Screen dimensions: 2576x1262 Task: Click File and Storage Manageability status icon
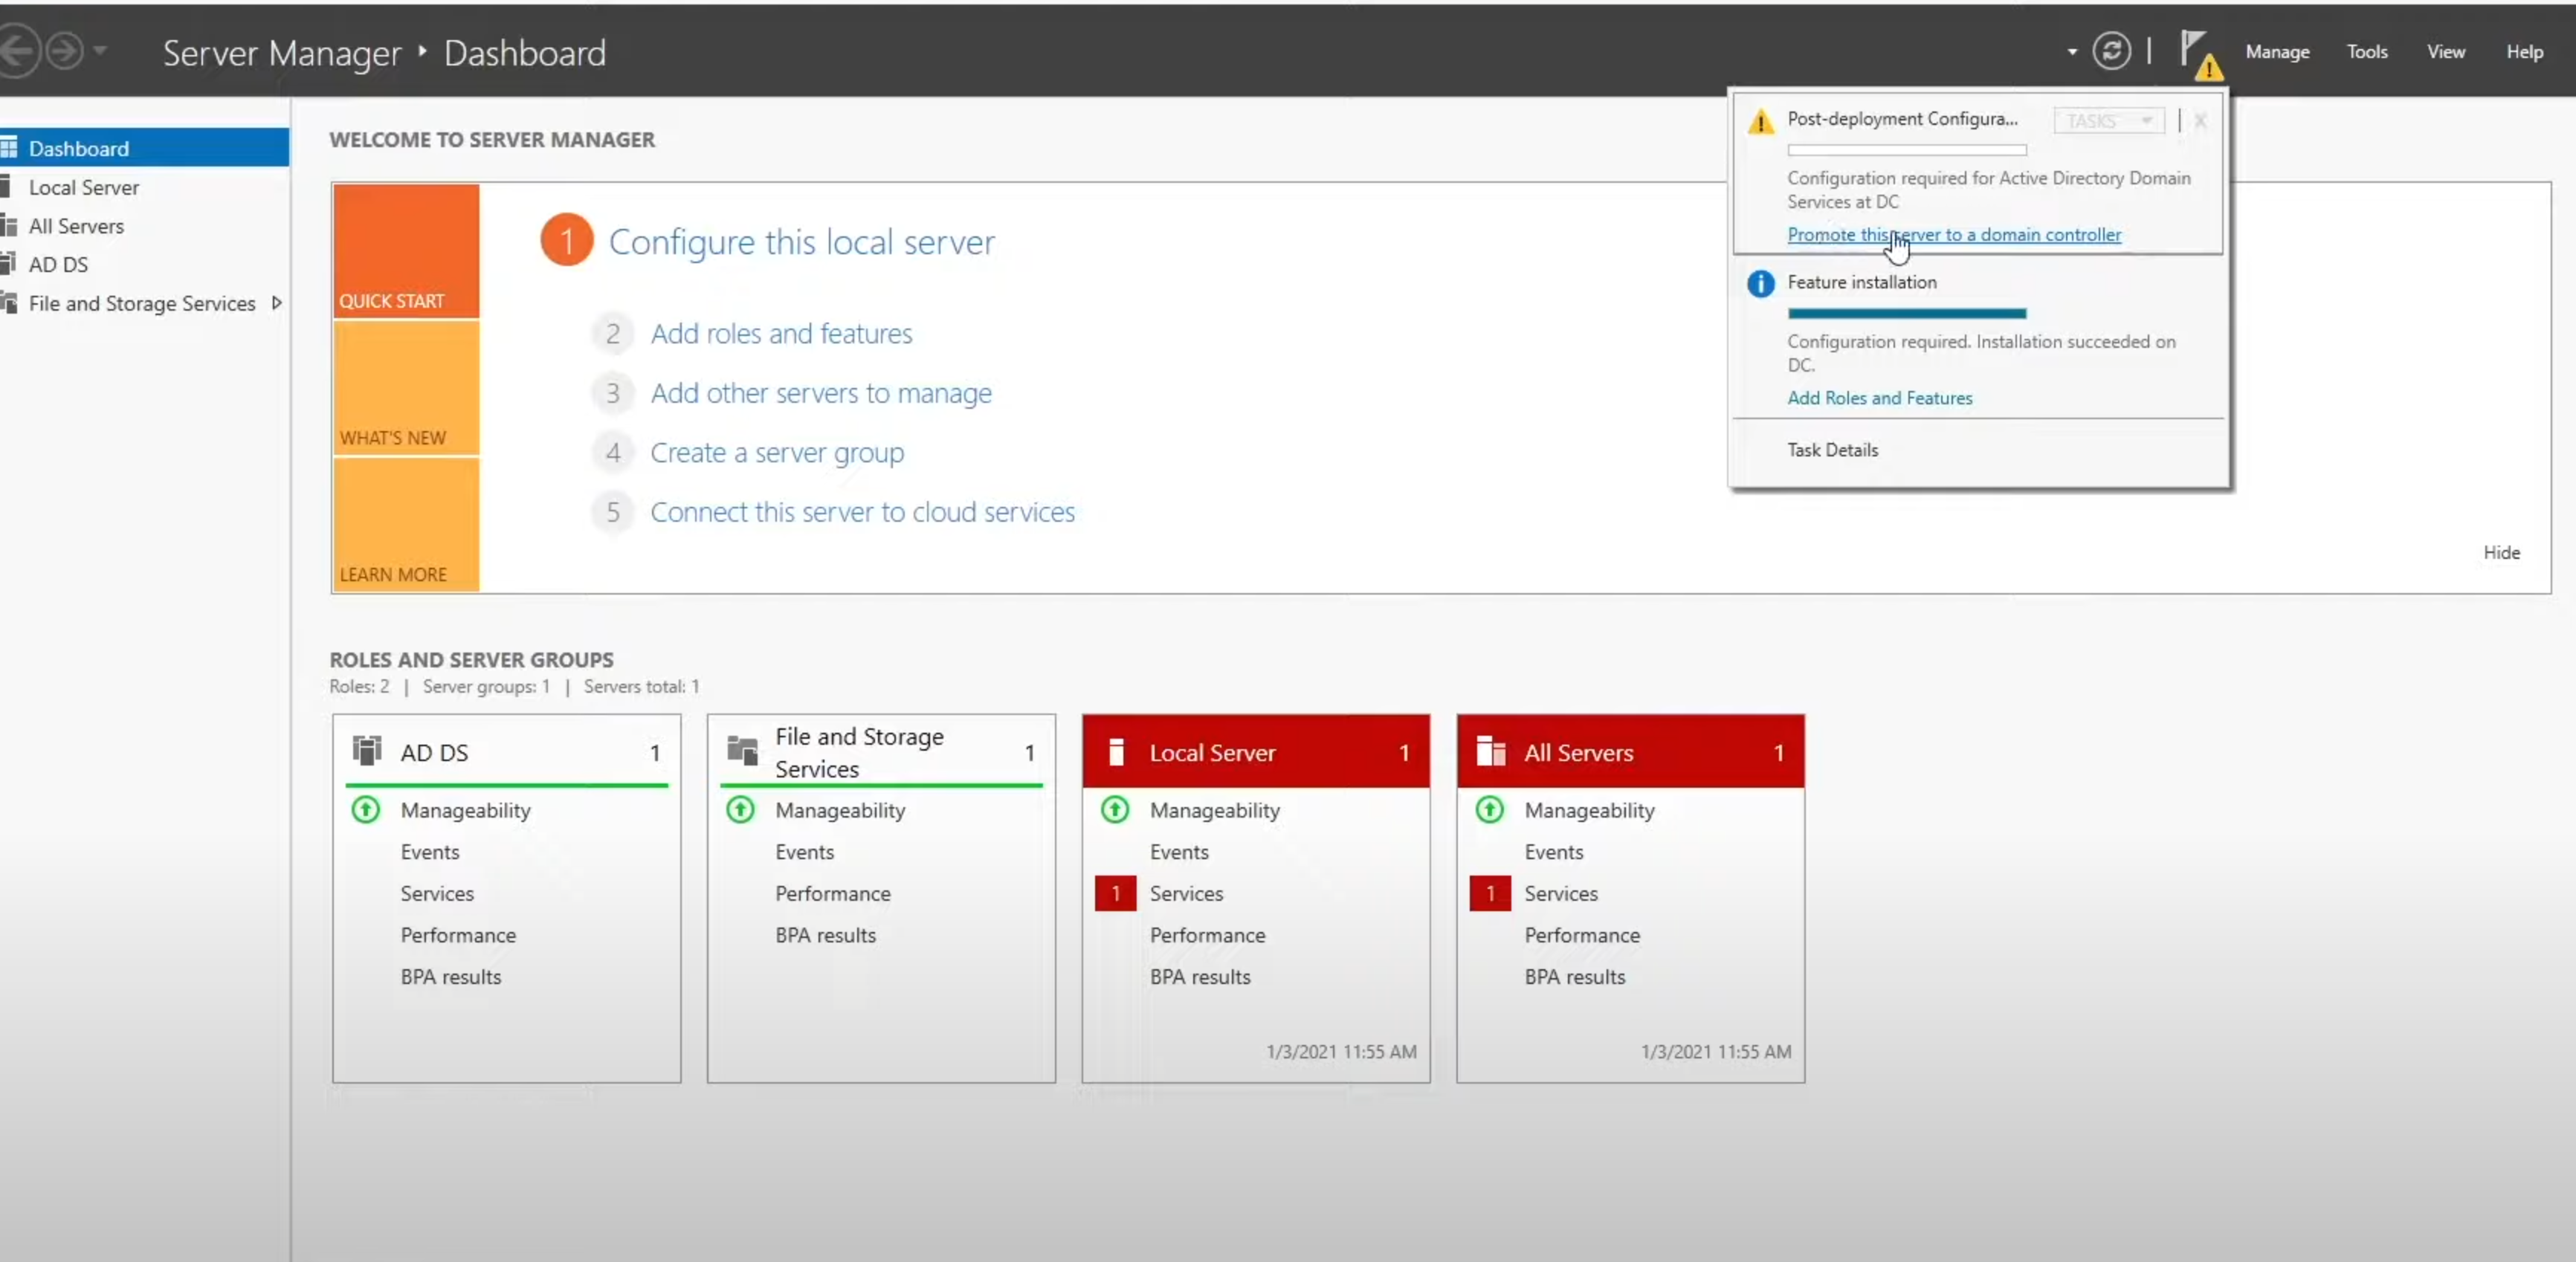click(x=740, y=809)
